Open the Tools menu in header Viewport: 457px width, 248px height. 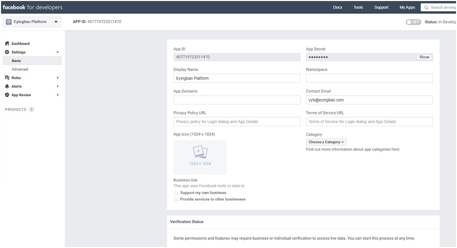[x=358, y=8]
